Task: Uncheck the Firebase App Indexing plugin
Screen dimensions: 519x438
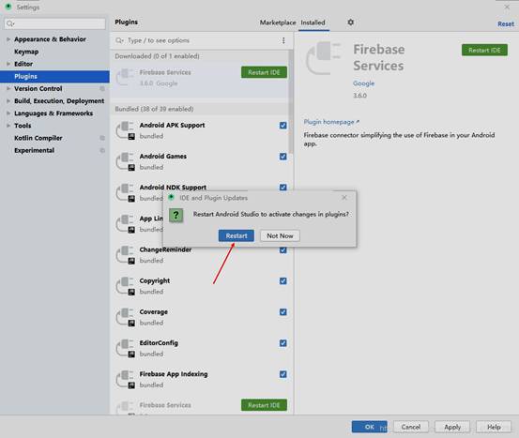Action: click(283, 374)
